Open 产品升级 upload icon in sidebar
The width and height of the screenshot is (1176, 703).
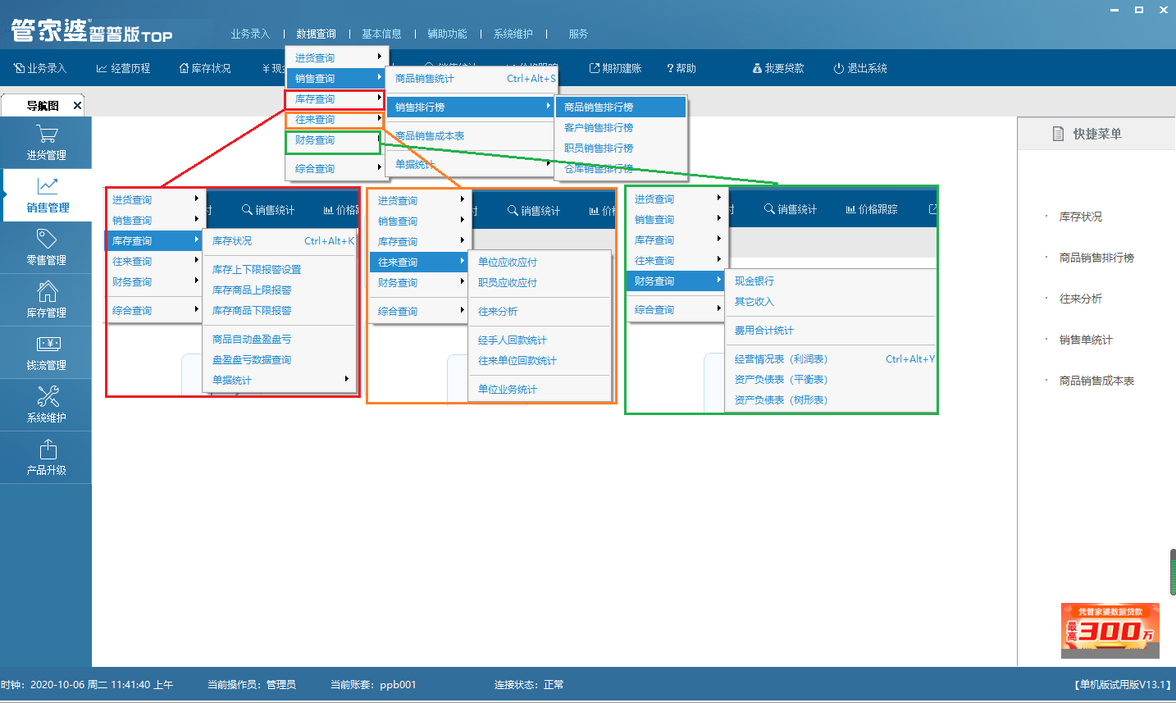(47, 449)
